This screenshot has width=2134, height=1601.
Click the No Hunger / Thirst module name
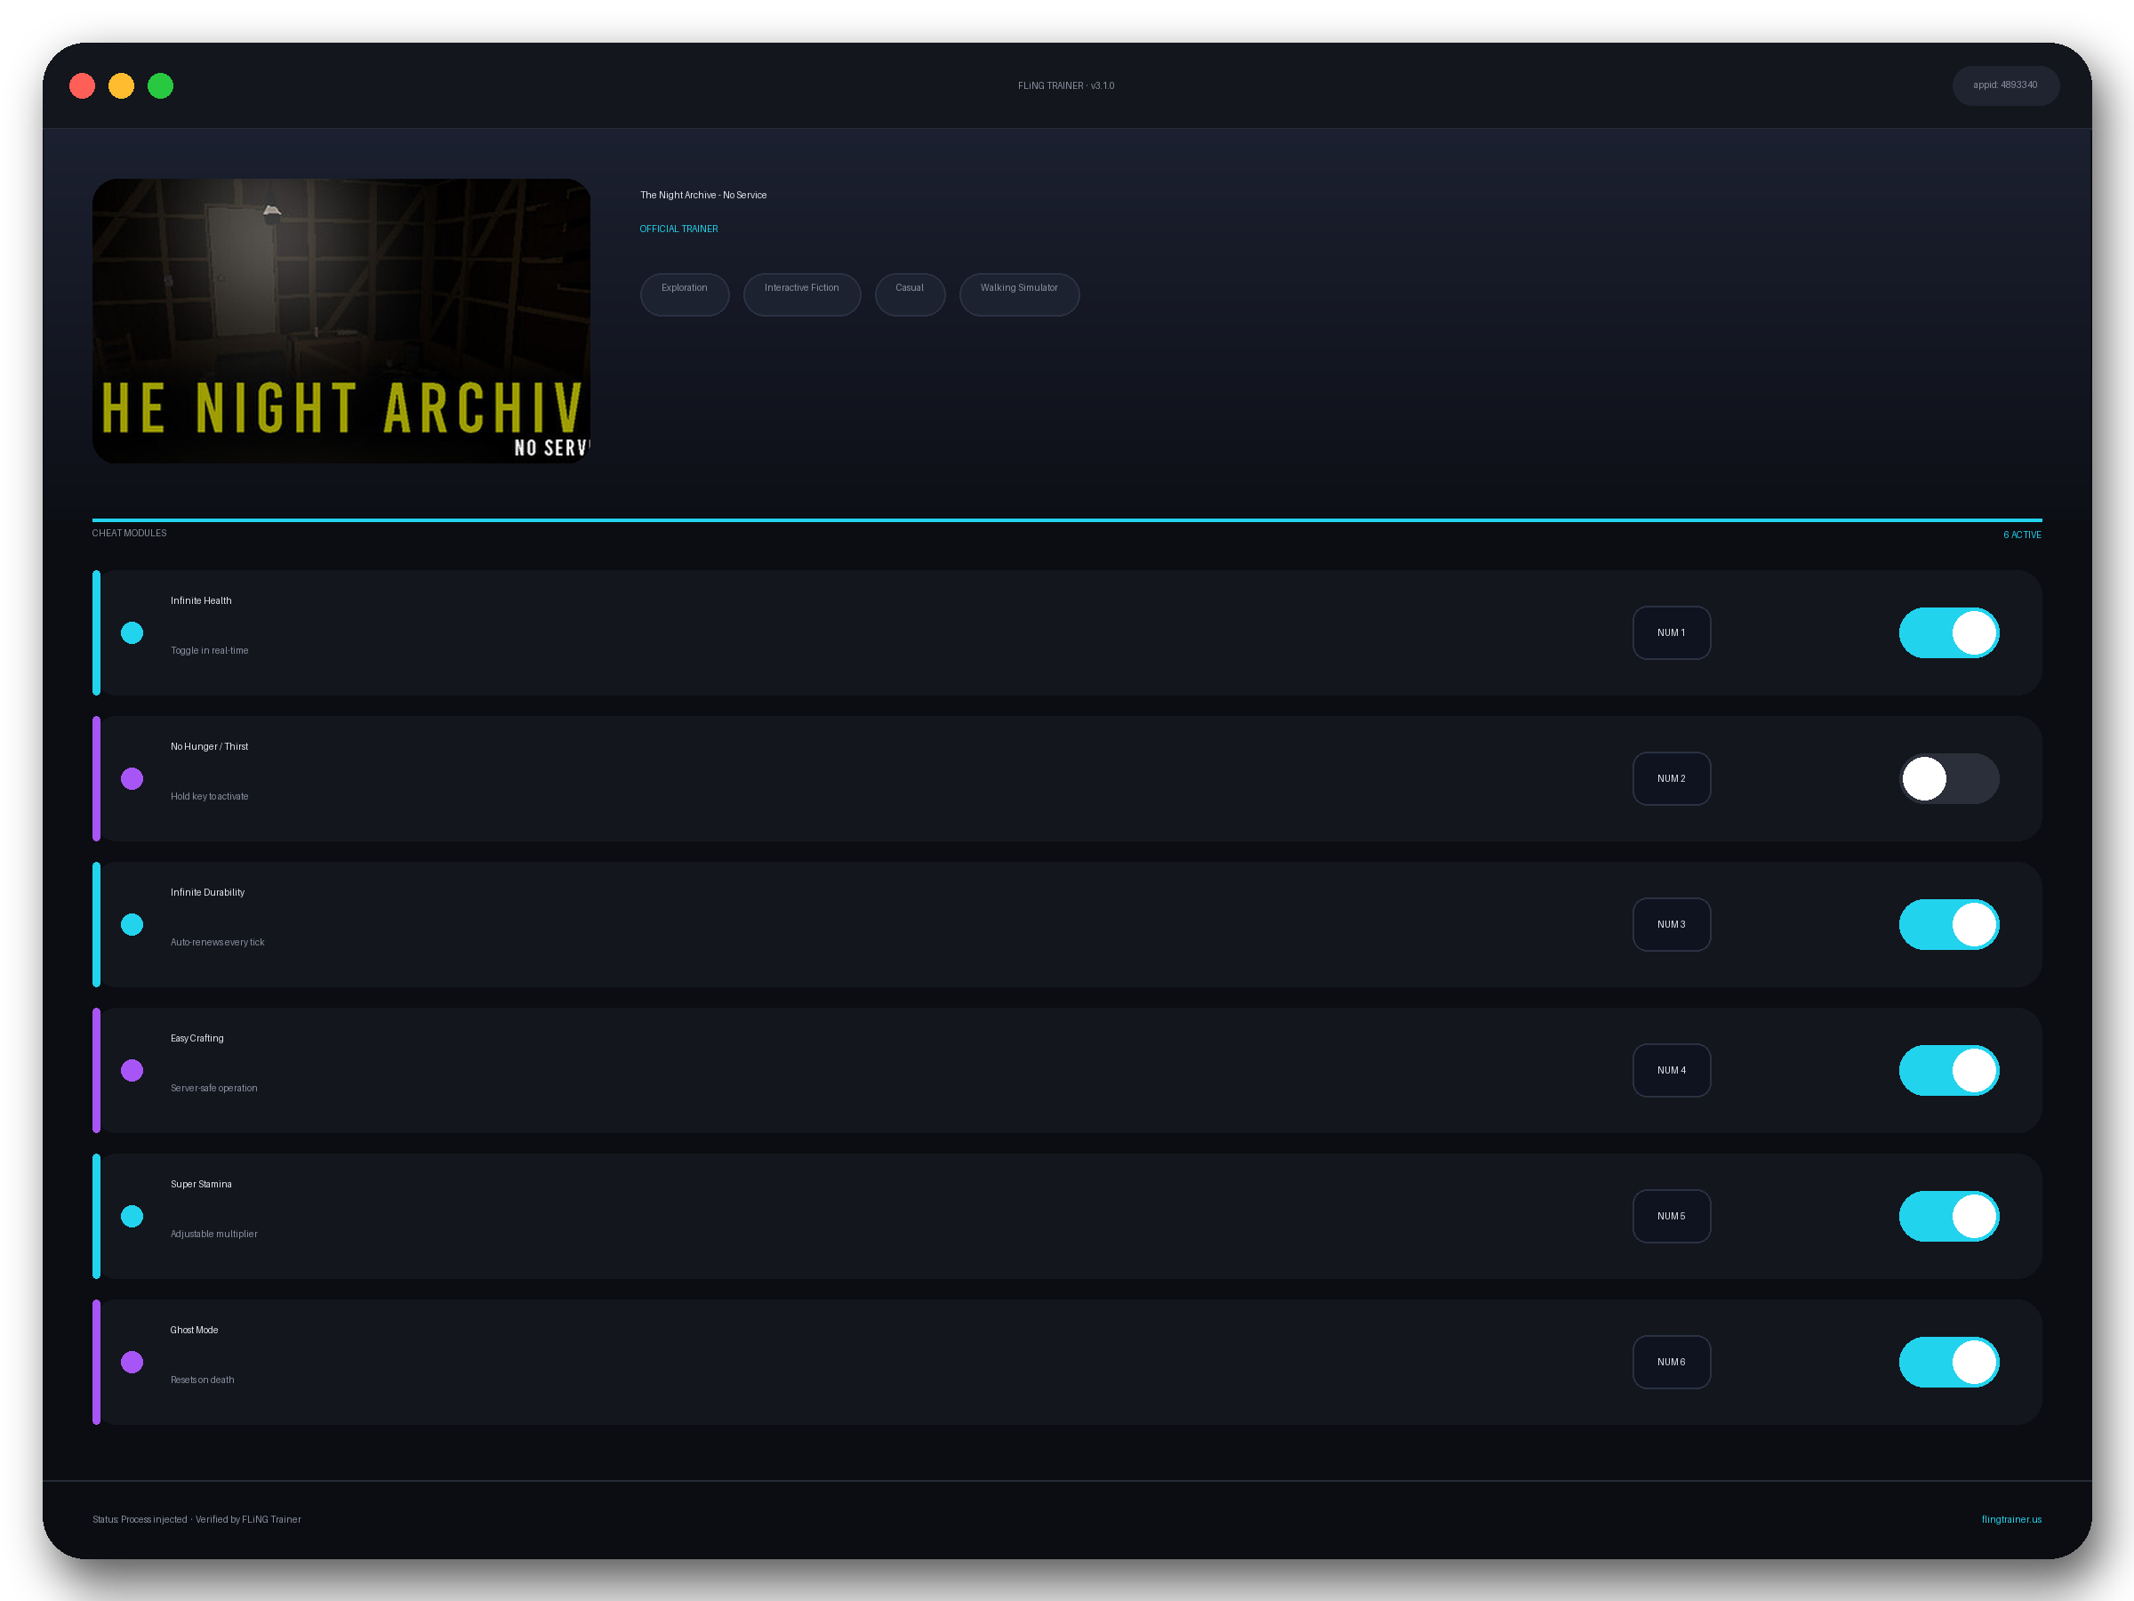pyautogui.click(x=209, y=746)
